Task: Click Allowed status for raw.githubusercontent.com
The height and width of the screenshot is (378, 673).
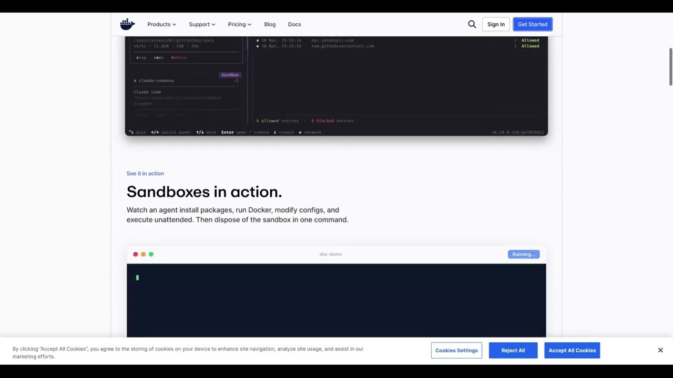Action: (530, 46)
